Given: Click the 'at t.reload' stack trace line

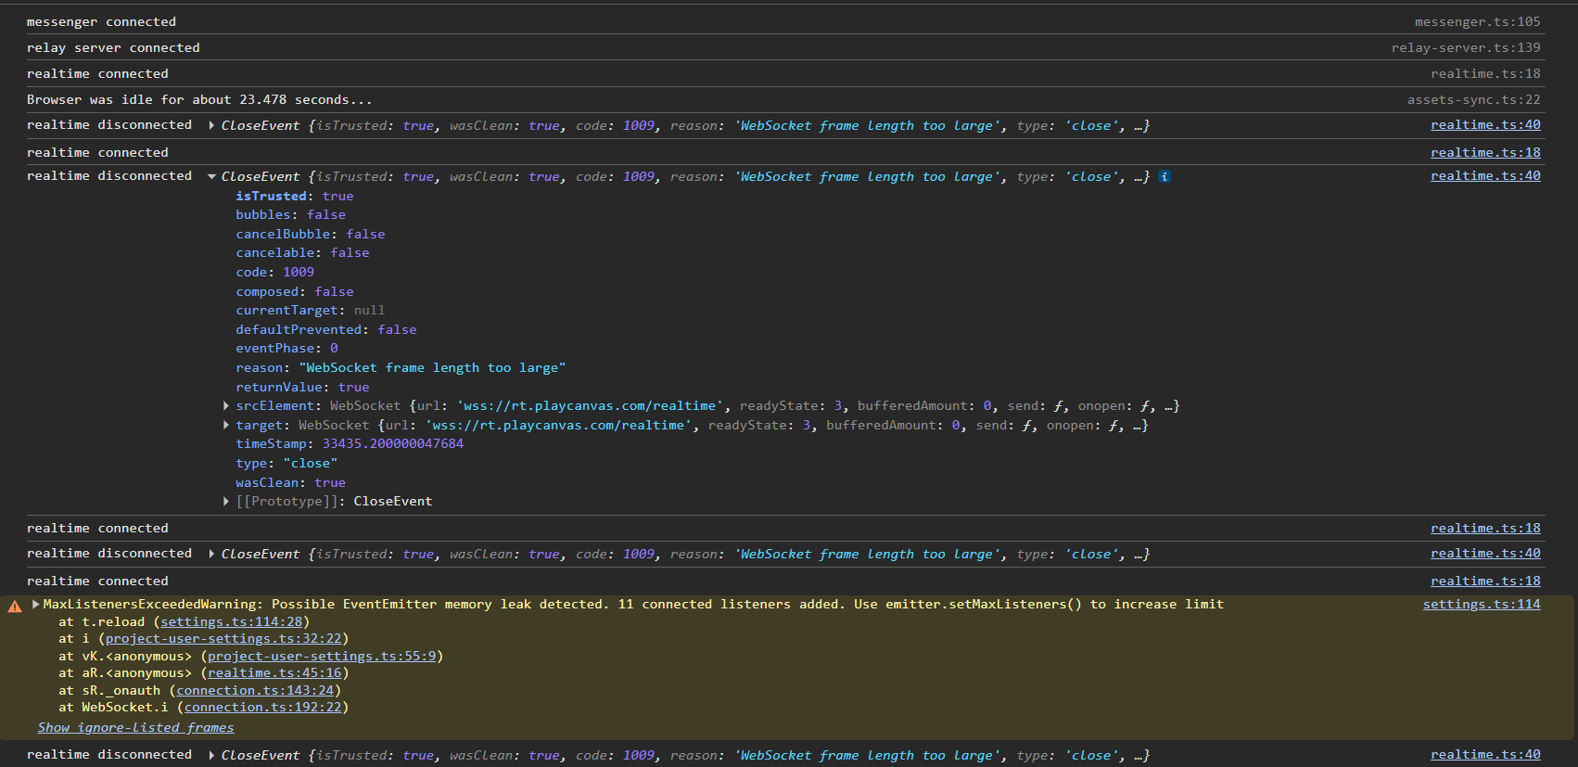Looking at the screenshot, I should click(185, 621).
